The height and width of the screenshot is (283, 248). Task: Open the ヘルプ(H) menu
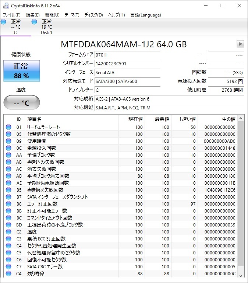pos(117,15)
